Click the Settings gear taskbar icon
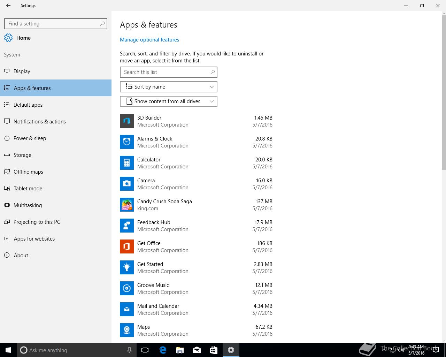Image resolution: width=446 pixels, height=357 pixels. (231, 350)
